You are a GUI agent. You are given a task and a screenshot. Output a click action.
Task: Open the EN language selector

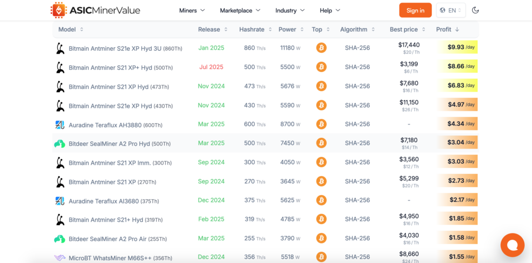pos(451,10)
